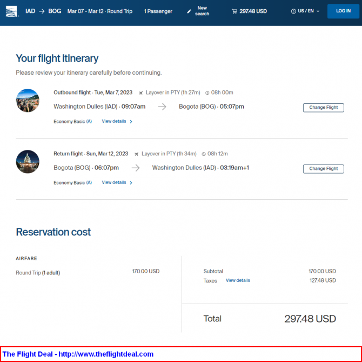Open View details for outbound flight

coord(114,121)
